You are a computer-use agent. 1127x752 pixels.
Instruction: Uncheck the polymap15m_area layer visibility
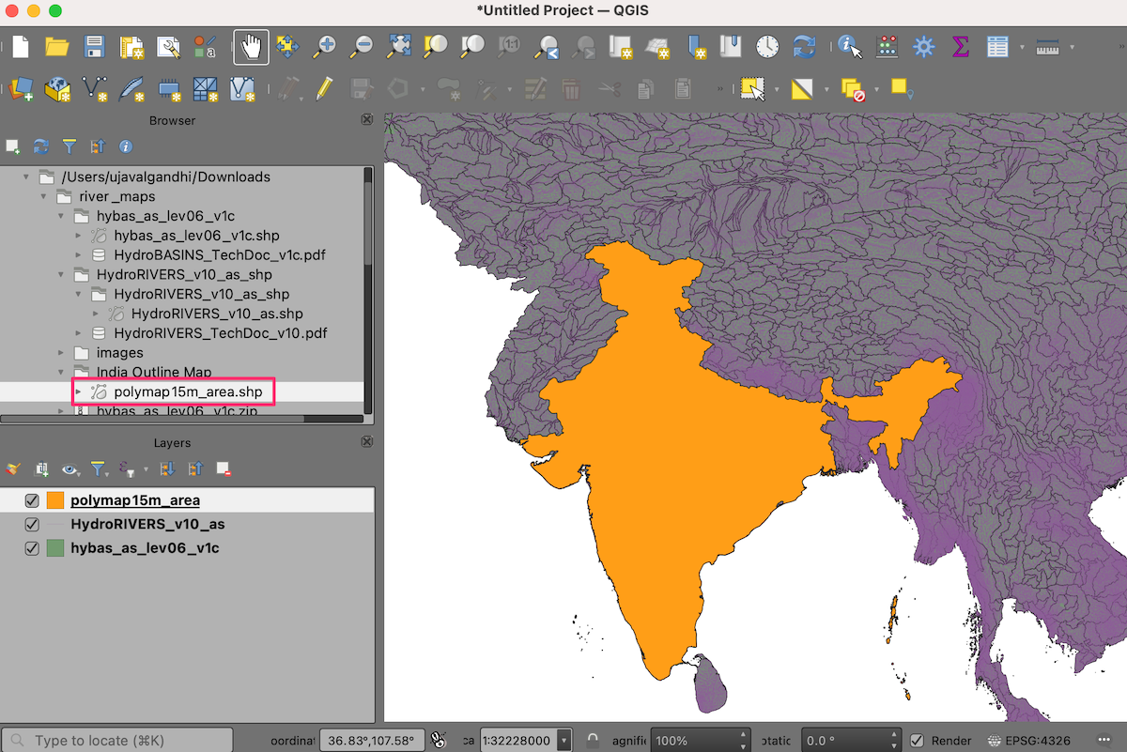click(x=32, y=500)
